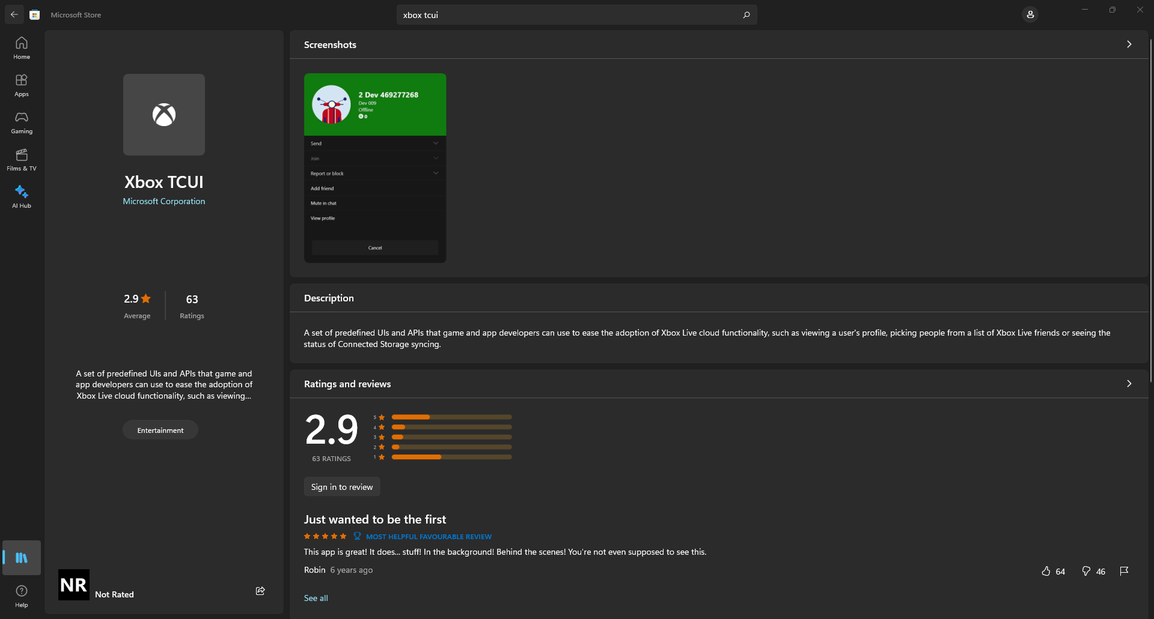Click the Xbox TCUI app title
Screen dimensions: 1154x619
pos(164,182)
